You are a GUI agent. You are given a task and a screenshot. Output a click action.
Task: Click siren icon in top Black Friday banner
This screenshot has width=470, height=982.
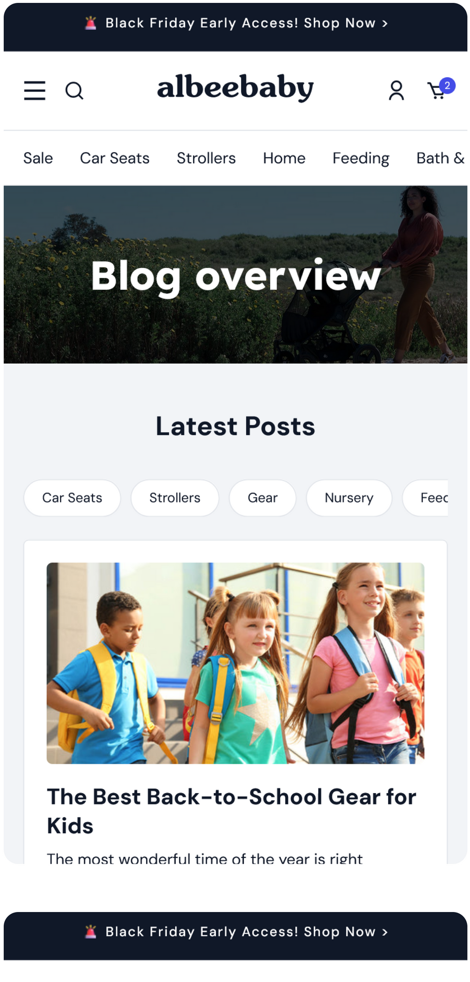pos(91,23)
